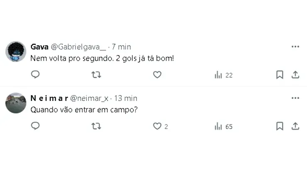307x172 pixels.
Task: Open the 7 min timestamp link
Action: click(x=121, y=47)
